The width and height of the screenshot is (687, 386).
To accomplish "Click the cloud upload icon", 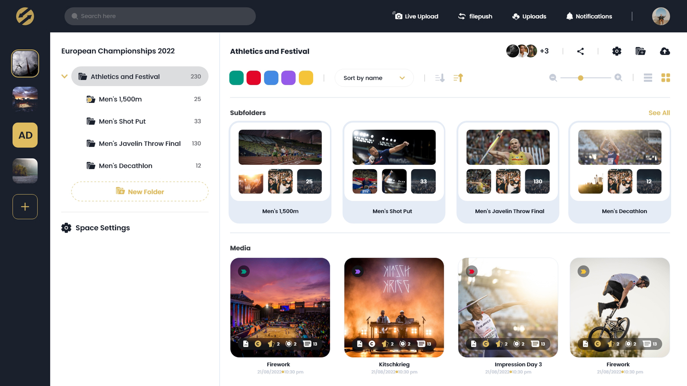I will click(665, 51).
